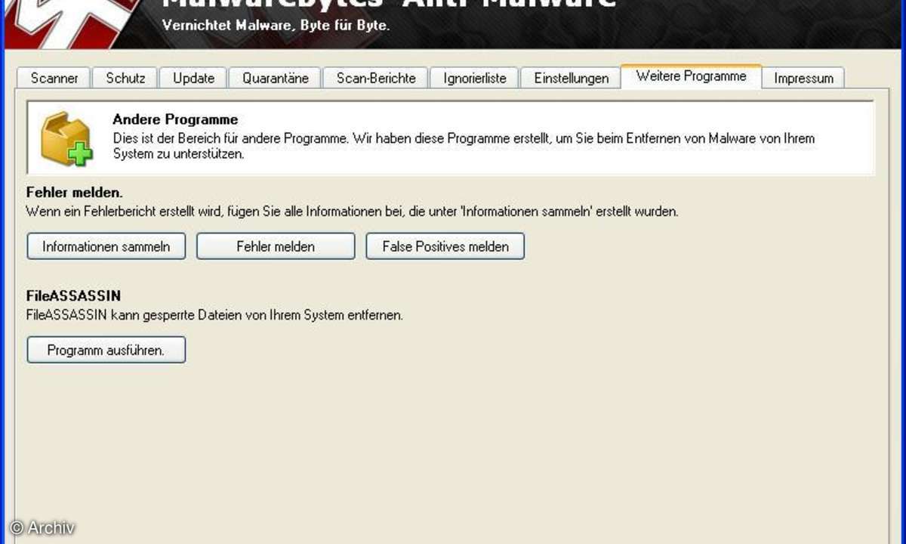This screenshot has width=906, height=544.
Task: Open the Ignorierliste tab
Action: click(475, 79)
